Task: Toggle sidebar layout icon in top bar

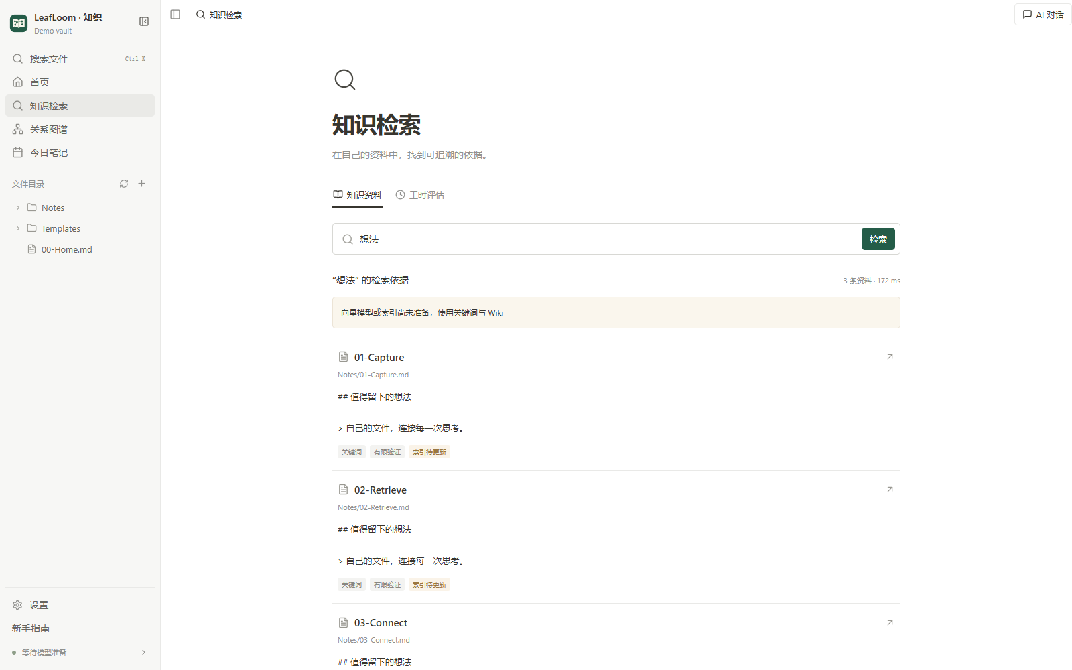Action: pyautogui.click(x=176, y=15)
